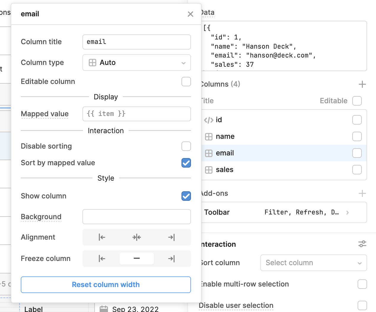Uncheck Sort by mapped value
This screenshot has height=312, width=376.
[x=186, y=163]
